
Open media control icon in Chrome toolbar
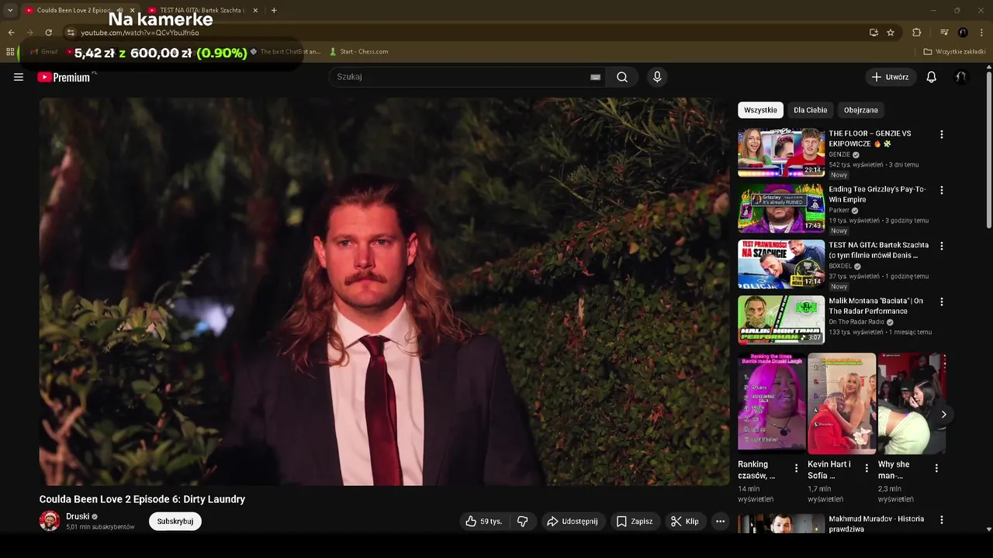944,33
